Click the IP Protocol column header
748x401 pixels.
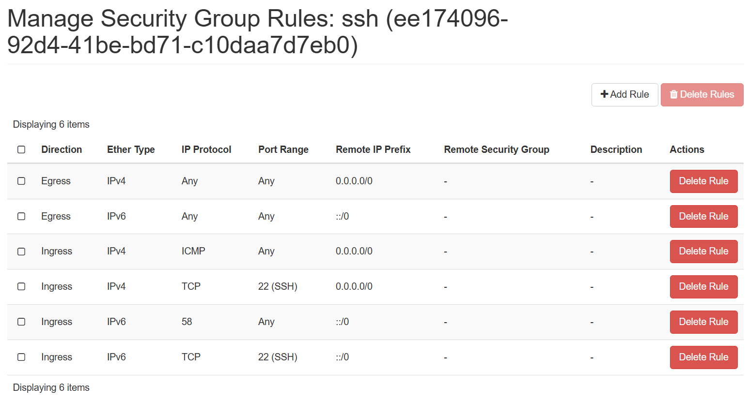[x=206, y=149]
